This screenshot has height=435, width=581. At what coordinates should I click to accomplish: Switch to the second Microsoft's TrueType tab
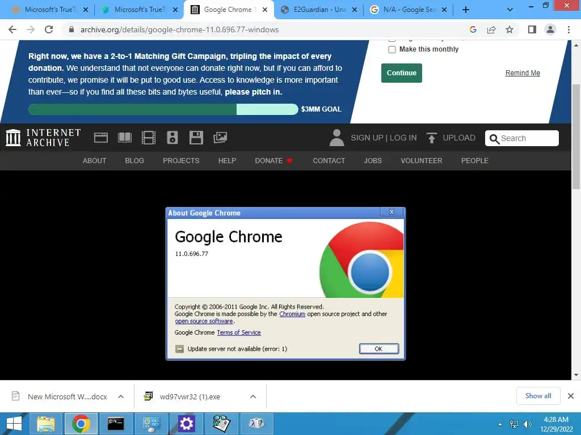coord(140,10)
